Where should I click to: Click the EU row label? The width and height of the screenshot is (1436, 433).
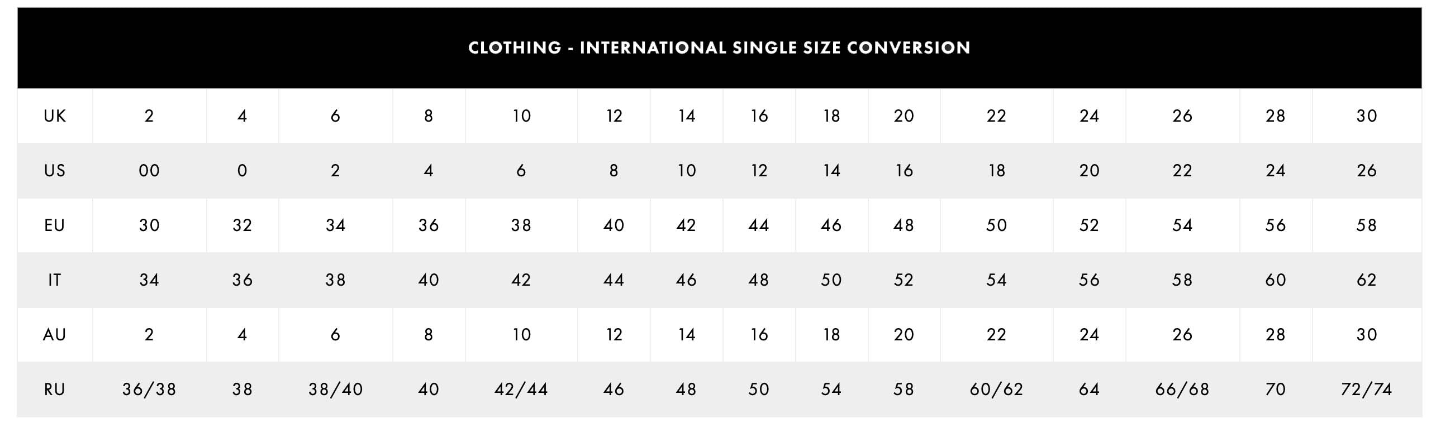55,225
